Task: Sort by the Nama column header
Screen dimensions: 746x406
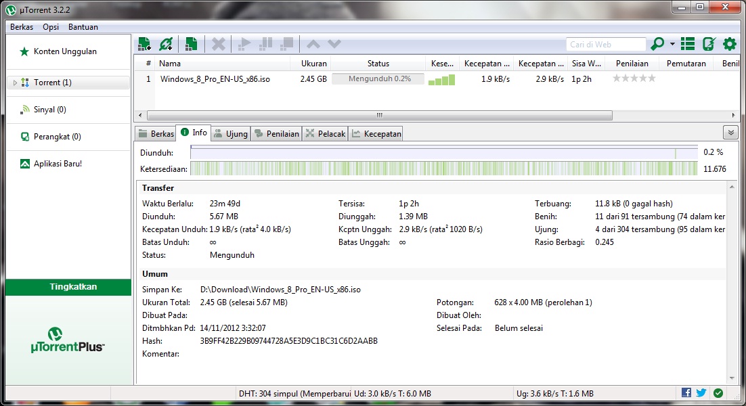Action: click(x=222, y=64)
